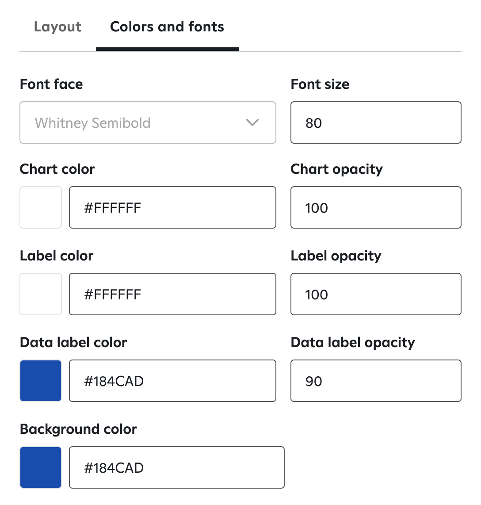Image resolution: width=481 pixels, height=505 pixels.
Task: Click the Background color label
Action: coord(78,429)
